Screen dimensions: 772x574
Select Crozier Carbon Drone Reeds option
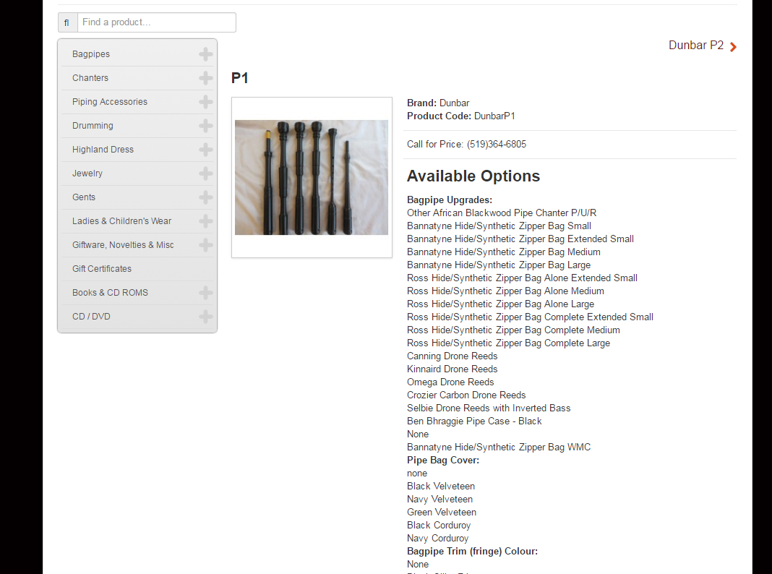pyautogui.click(x=466, y=395)
